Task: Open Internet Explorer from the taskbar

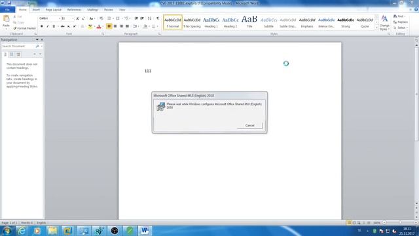Action: click(22, 231)
